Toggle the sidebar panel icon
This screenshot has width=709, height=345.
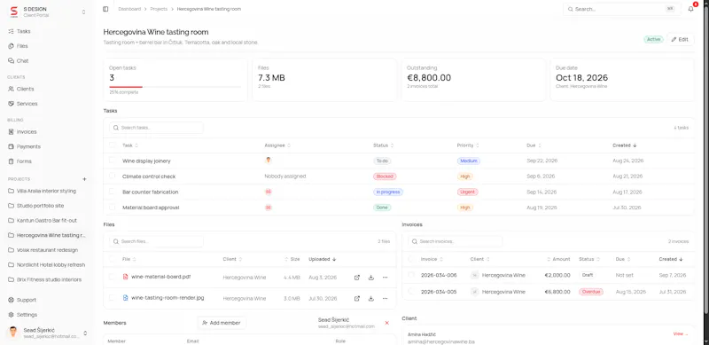[105, 9]
